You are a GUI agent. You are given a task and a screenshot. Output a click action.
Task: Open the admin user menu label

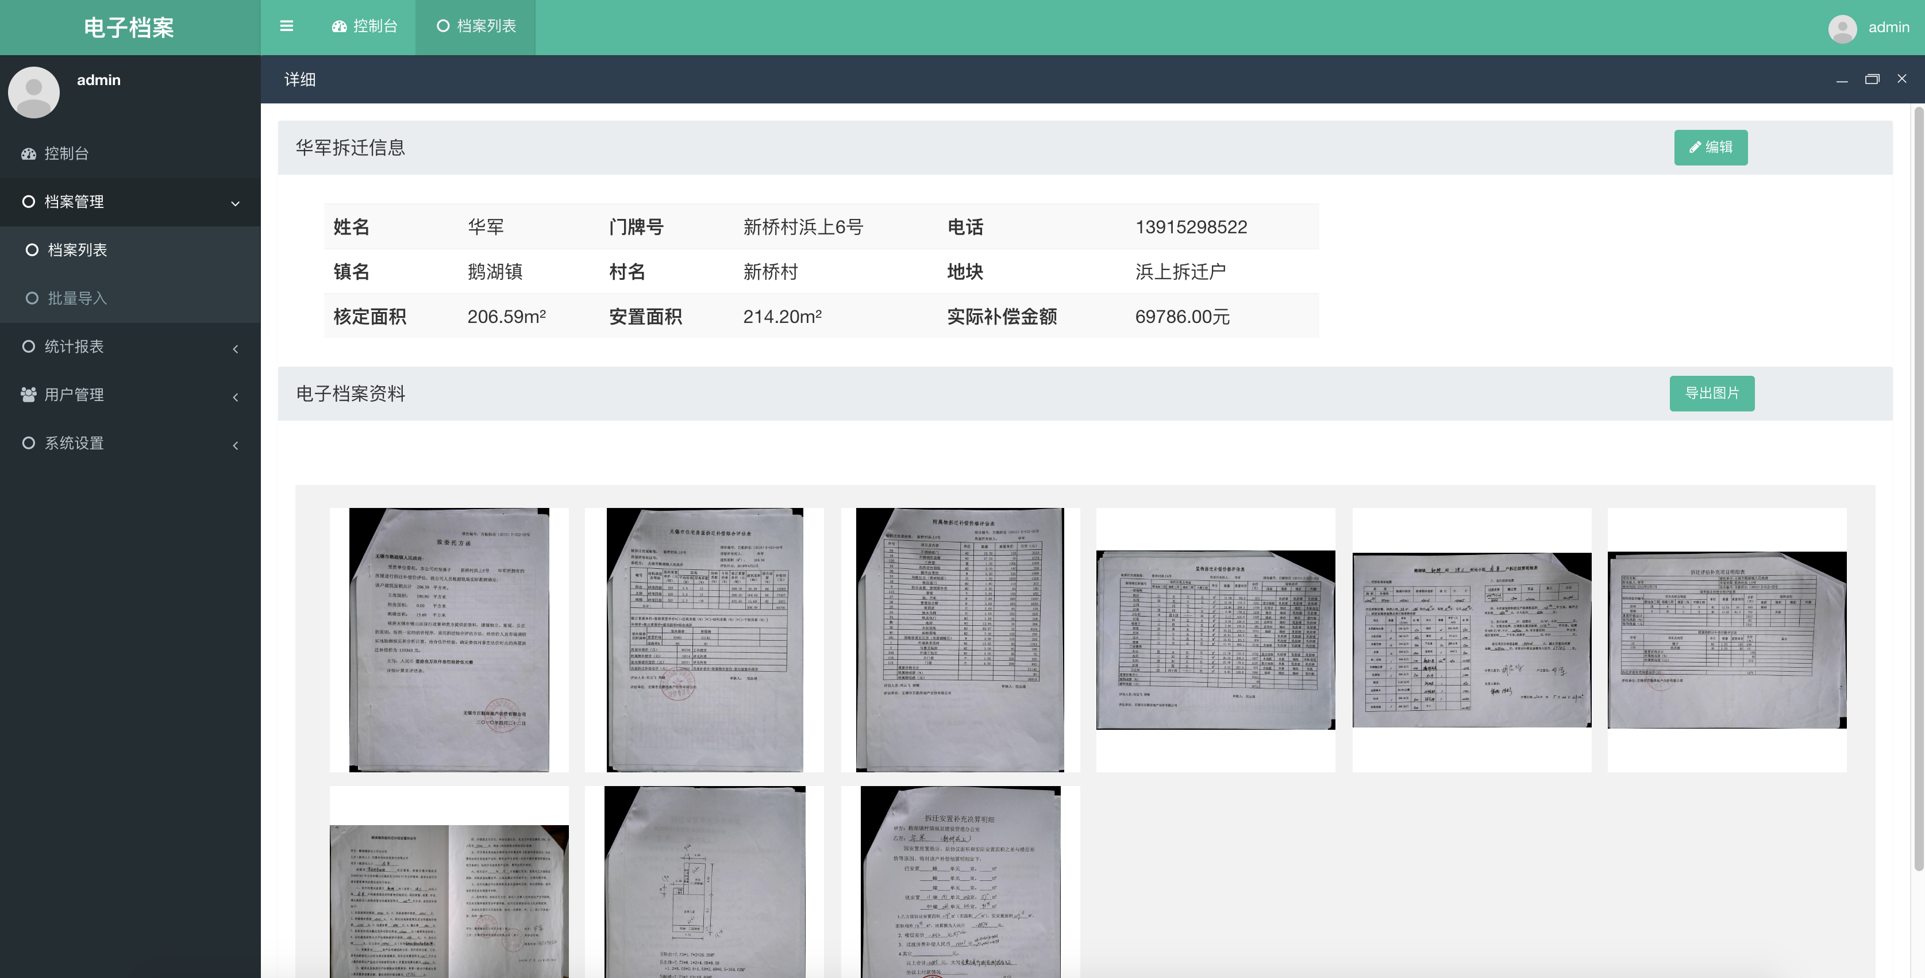(x=1888, y=28)
